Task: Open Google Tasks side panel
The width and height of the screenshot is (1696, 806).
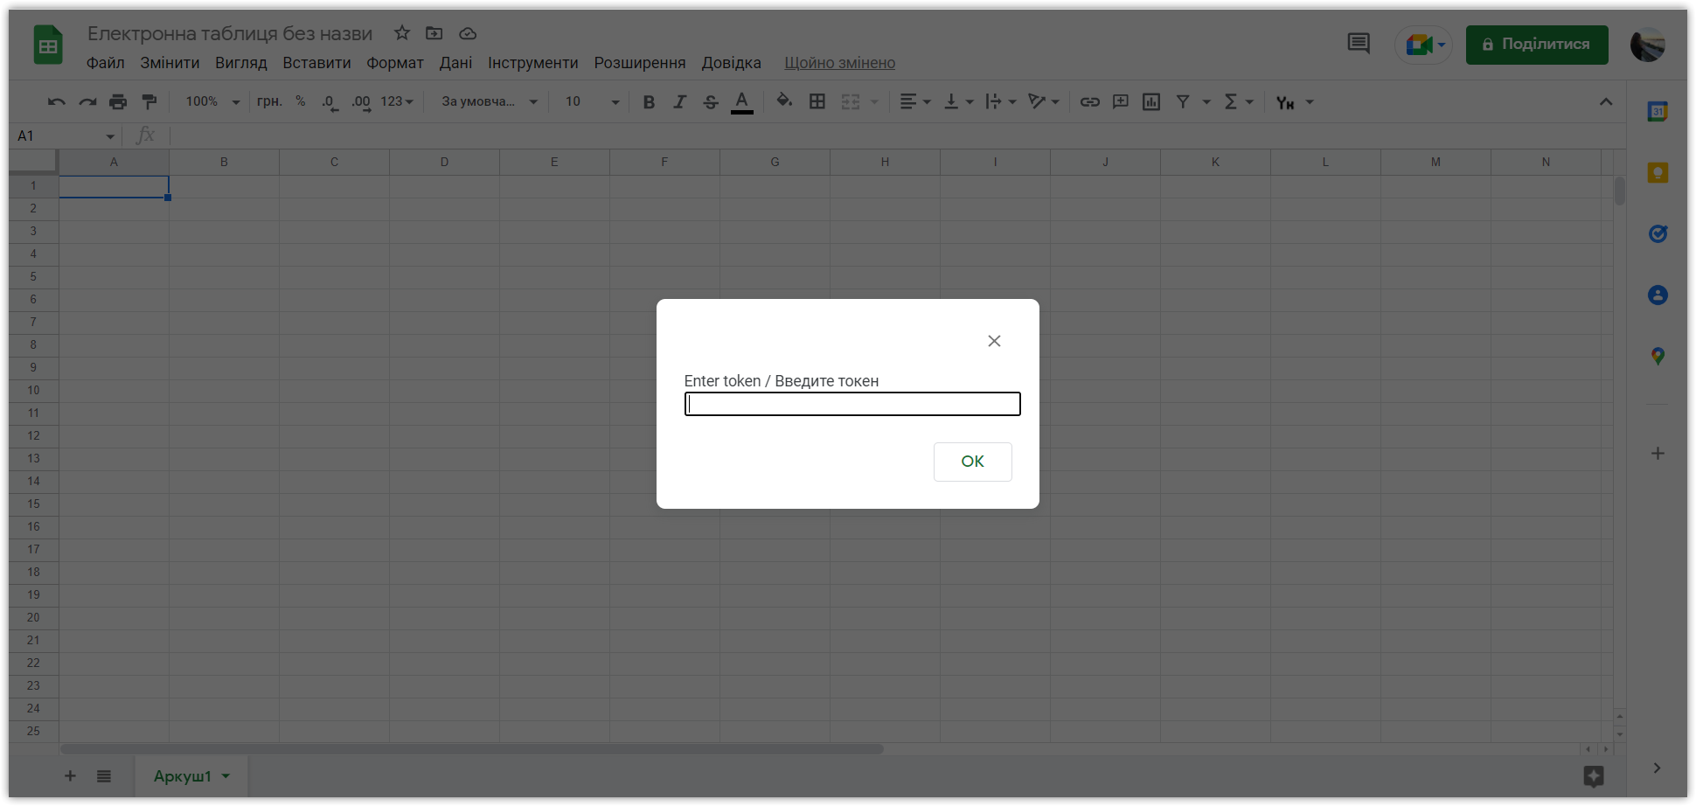Action: pyautogui.click(x=1658, y=234)
